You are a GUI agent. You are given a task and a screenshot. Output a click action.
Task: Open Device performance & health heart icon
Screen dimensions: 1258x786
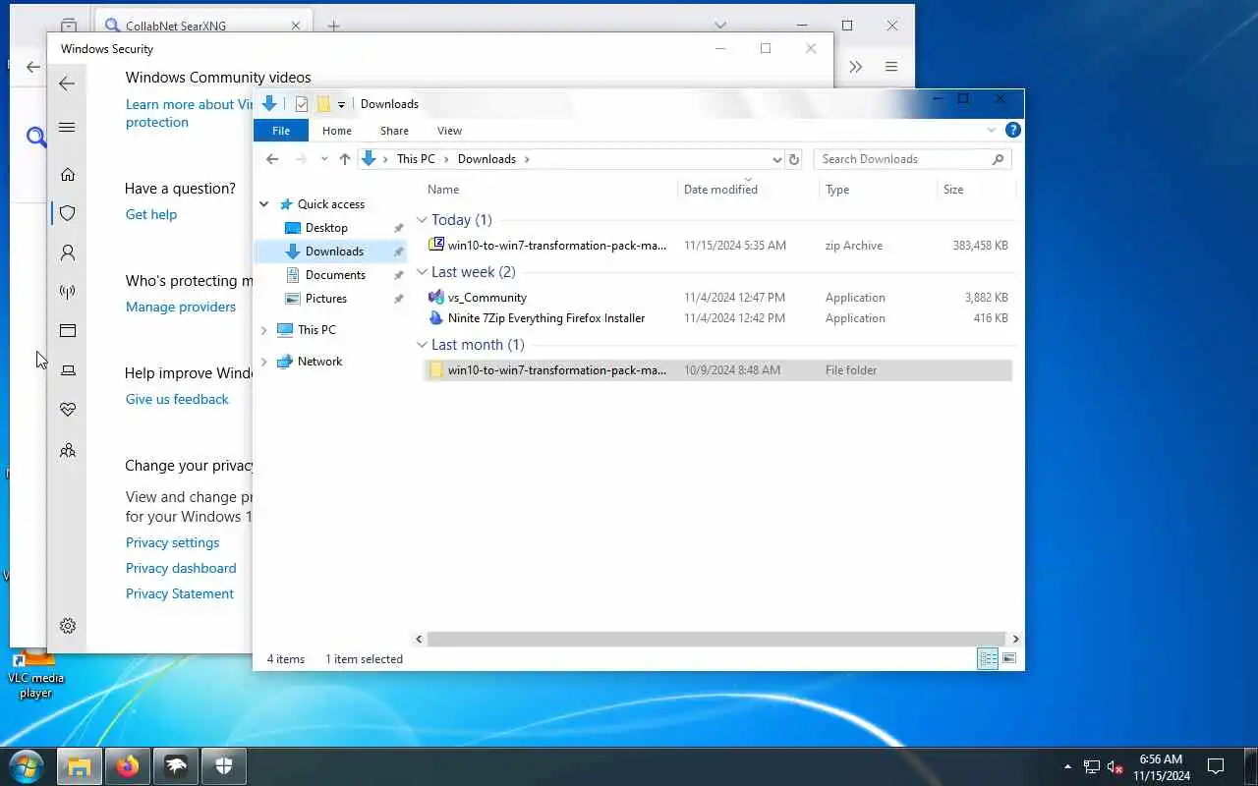[68, 410]
